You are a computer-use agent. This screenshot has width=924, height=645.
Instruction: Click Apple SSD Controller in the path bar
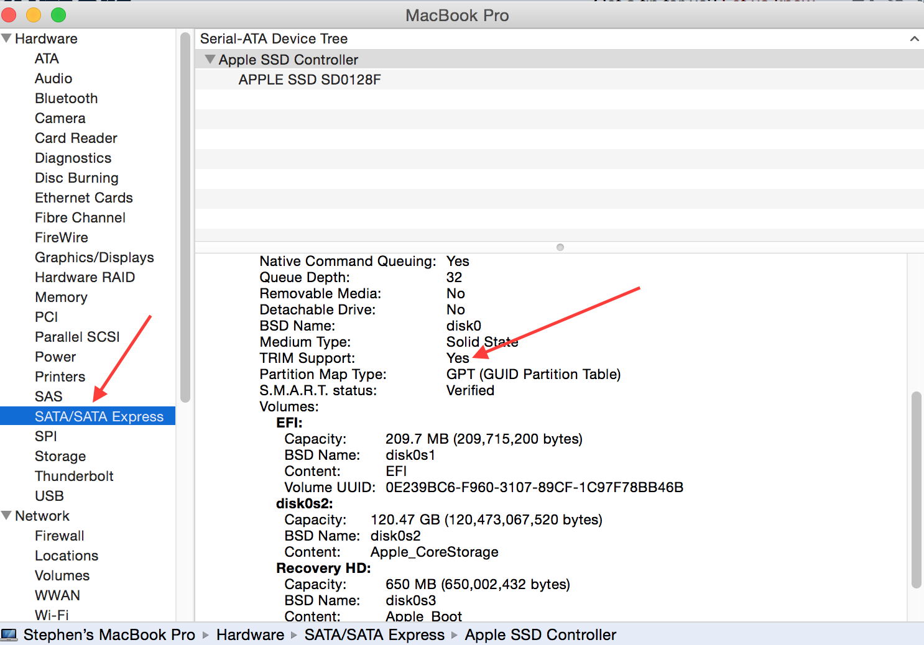540,634
